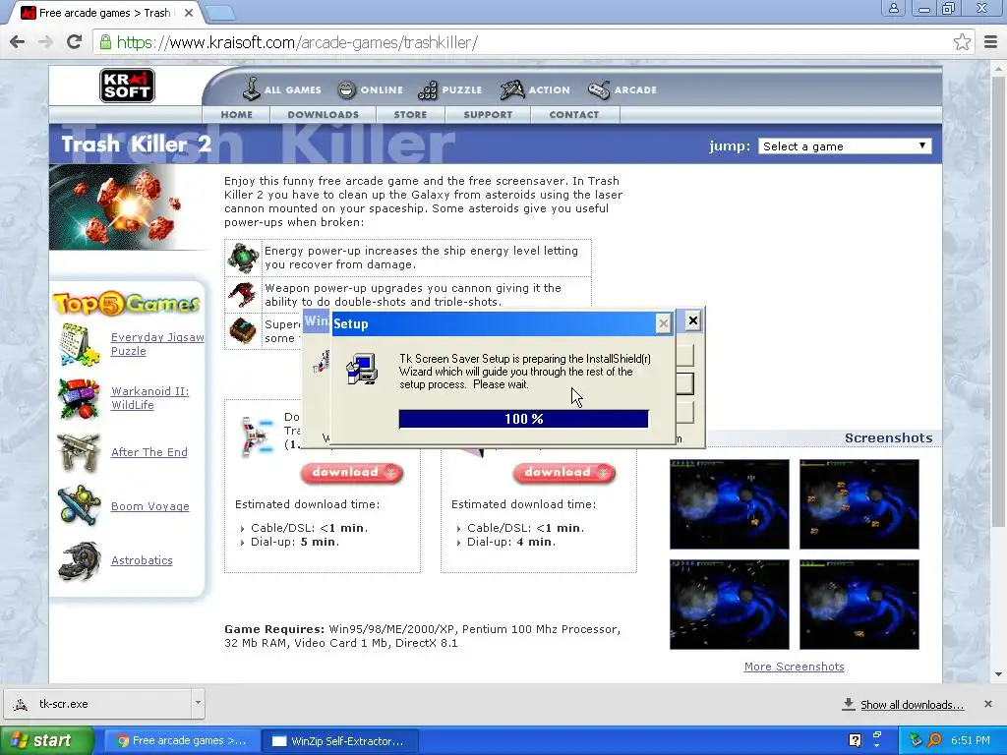The height and width of the screenshot is (755, 1007).
Task: Click the Windows Start button
Action: (47, 740)
